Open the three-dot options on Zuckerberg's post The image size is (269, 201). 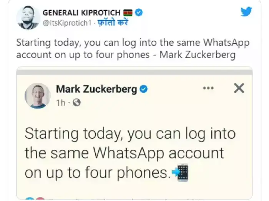coord(208,88)
